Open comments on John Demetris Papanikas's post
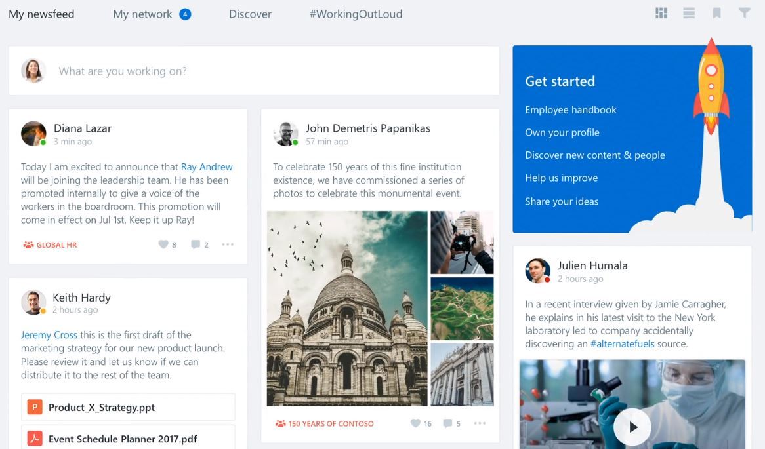 point(447,423)
